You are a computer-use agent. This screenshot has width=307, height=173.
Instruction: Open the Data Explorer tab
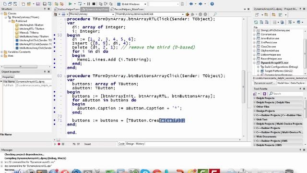pos(297,83)
